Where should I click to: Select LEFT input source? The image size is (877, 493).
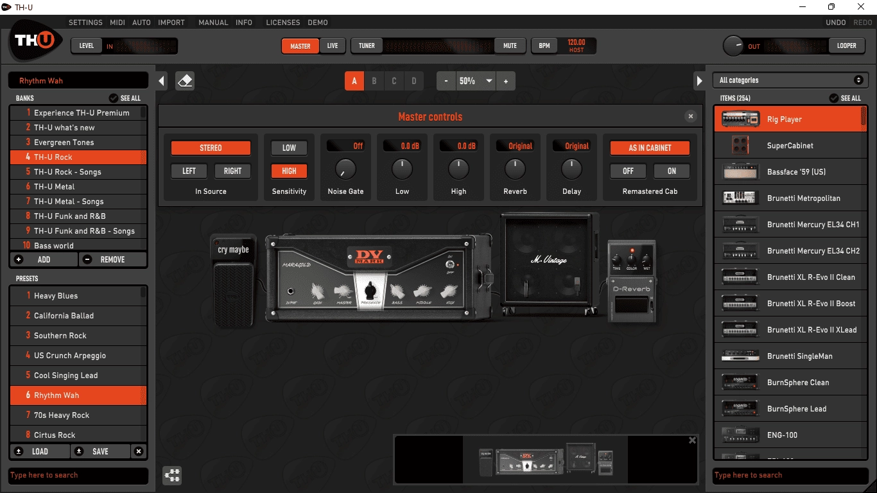[x=189, y=171]
